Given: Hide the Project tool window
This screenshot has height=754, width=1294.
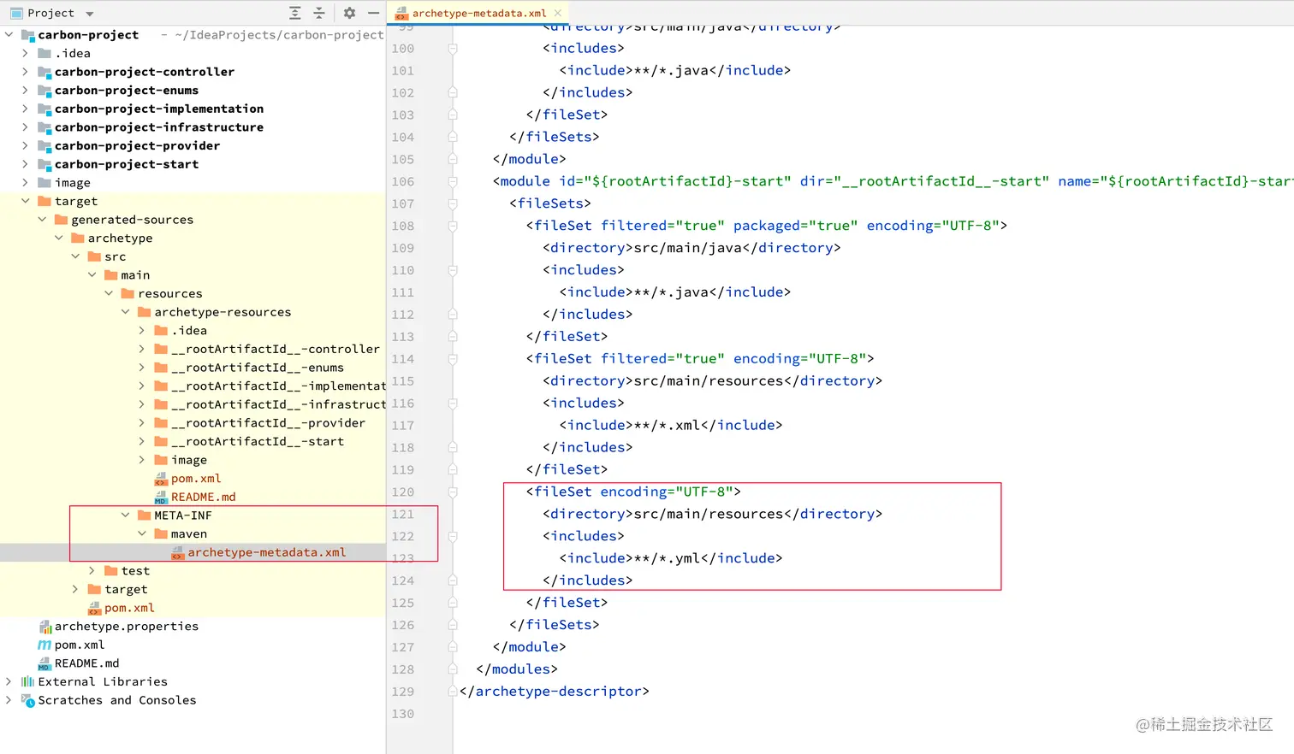Looking at the screenshot, I should pyautogui.click(x=373, y=13).
